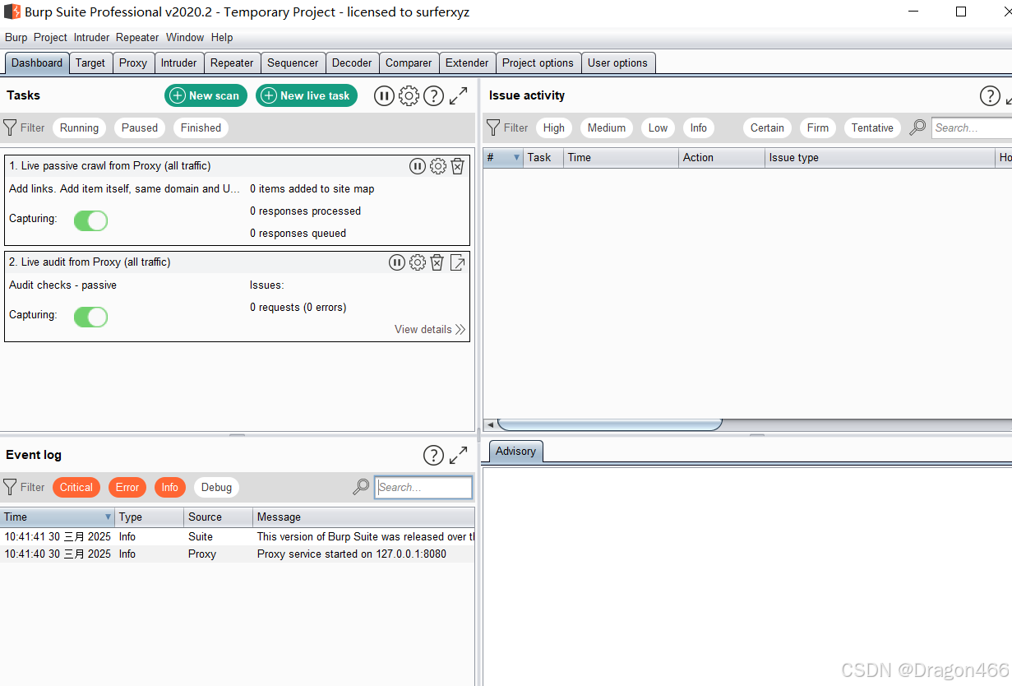Toggle the Running tasks filter
This screenshot has height=686, width=1012.
tap(79, 127)
